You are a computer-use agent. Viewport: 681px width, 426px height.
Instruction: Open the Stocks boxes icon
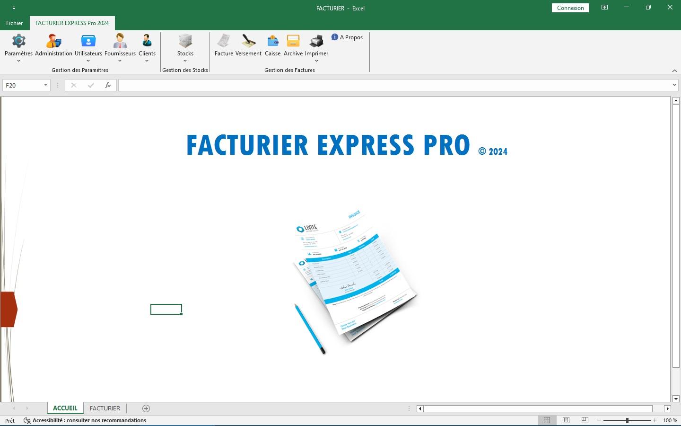tap(185, 41)
